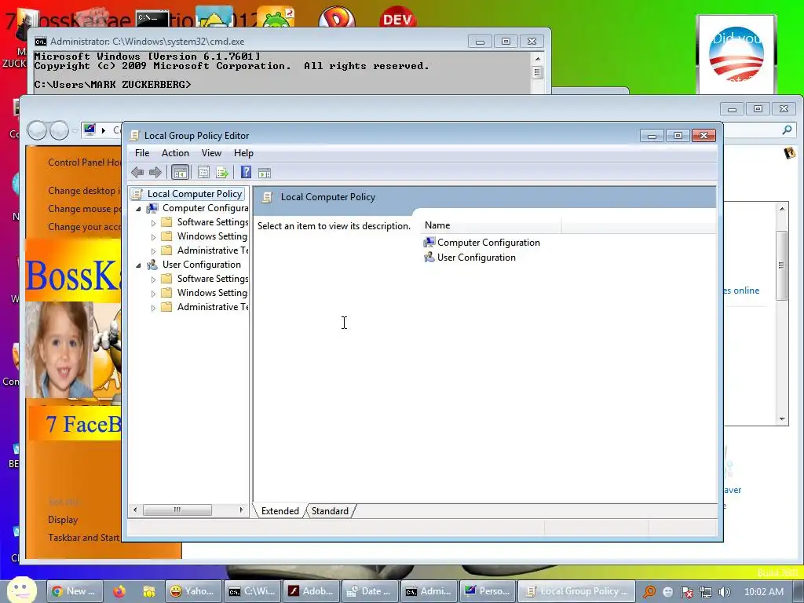Click the Control Panel vertical scrollbar thumb
804x603 pixels.
[781, 265]
